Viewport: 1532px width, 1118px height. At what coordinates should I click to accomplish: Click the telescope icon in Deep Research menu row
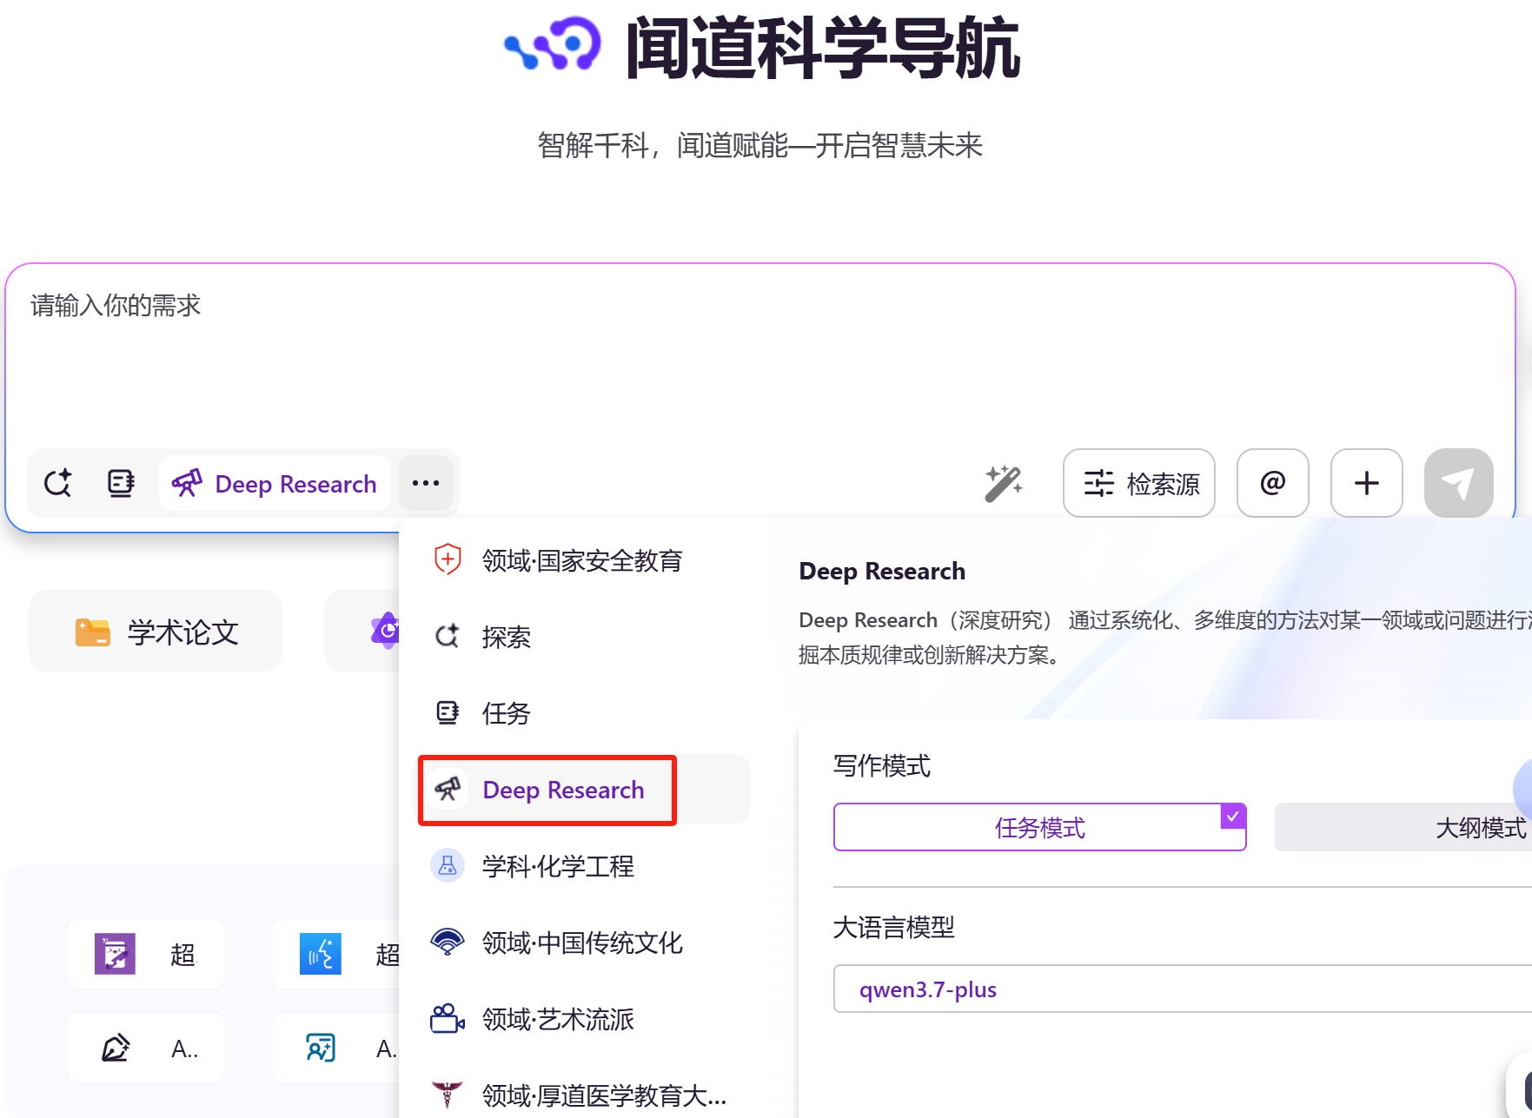pos(448,789)
